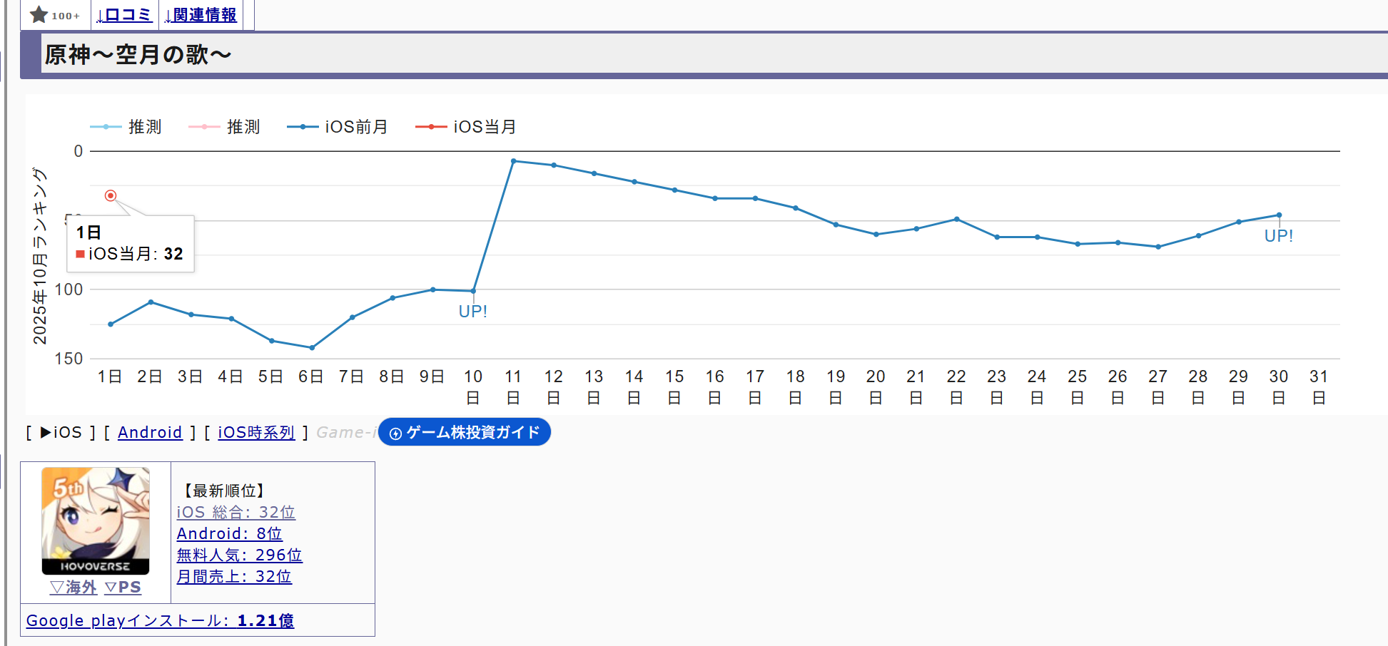Jump to the 関連情報 section link
This screenshot has width=1388, height=646.
[x=201, y=15]
